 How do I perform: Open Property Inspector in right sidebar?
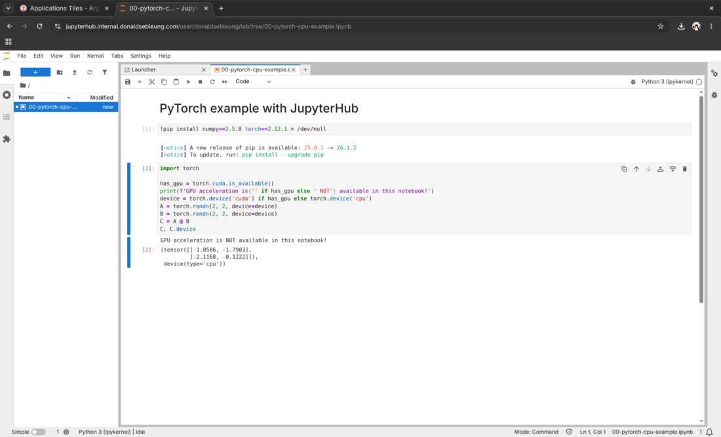[714, 73]
